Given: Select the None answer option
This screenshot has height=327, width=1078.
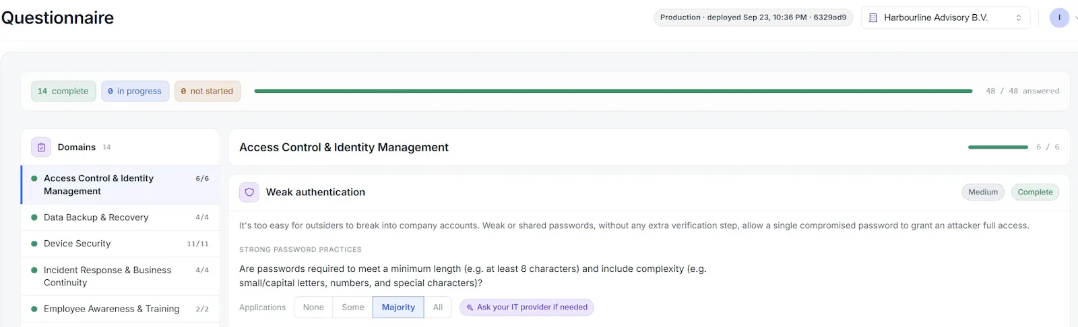Looking at the screenshot, I should coord(313,307).
